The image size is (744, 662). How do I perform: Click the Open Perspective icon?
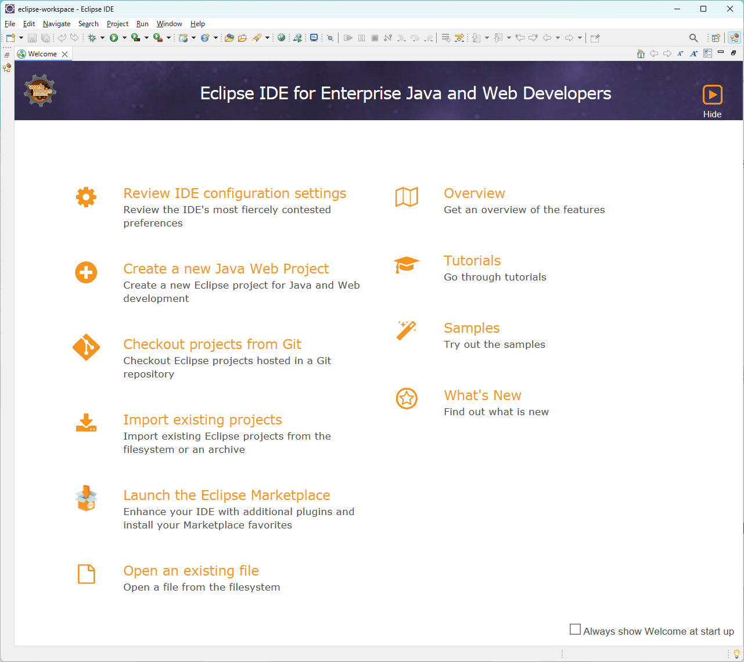716,38
